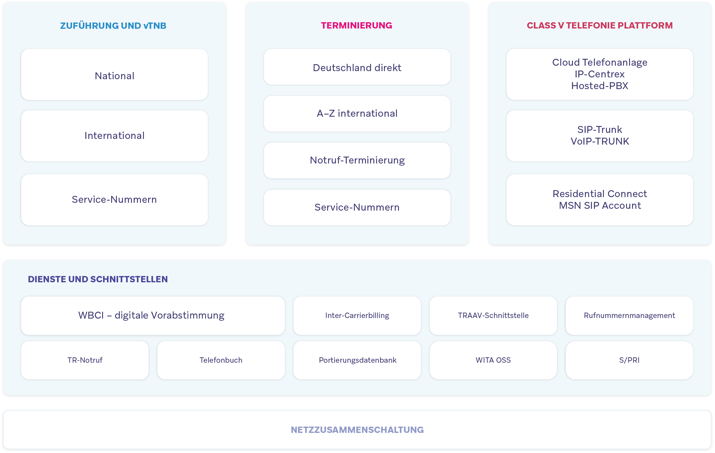Expand the A-Z international terminierung item
The image size is (715, 453).
[x=357, y=113]
